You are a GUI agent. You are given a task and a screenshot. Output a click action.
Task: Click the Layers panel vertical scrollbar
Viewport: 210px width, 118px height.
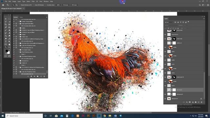(204, 86)
